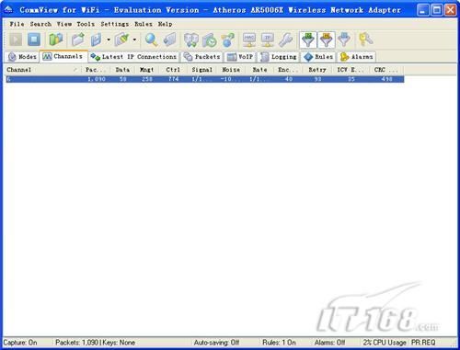Click the Stop Capture square button

(34, 40)
